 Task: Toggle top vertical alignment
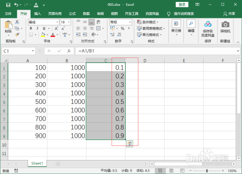pos(78,22)
